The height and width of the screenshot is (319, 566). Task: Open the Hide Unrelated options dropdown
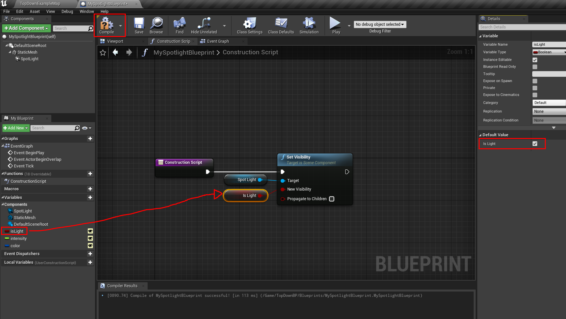[x=224, y=25]
